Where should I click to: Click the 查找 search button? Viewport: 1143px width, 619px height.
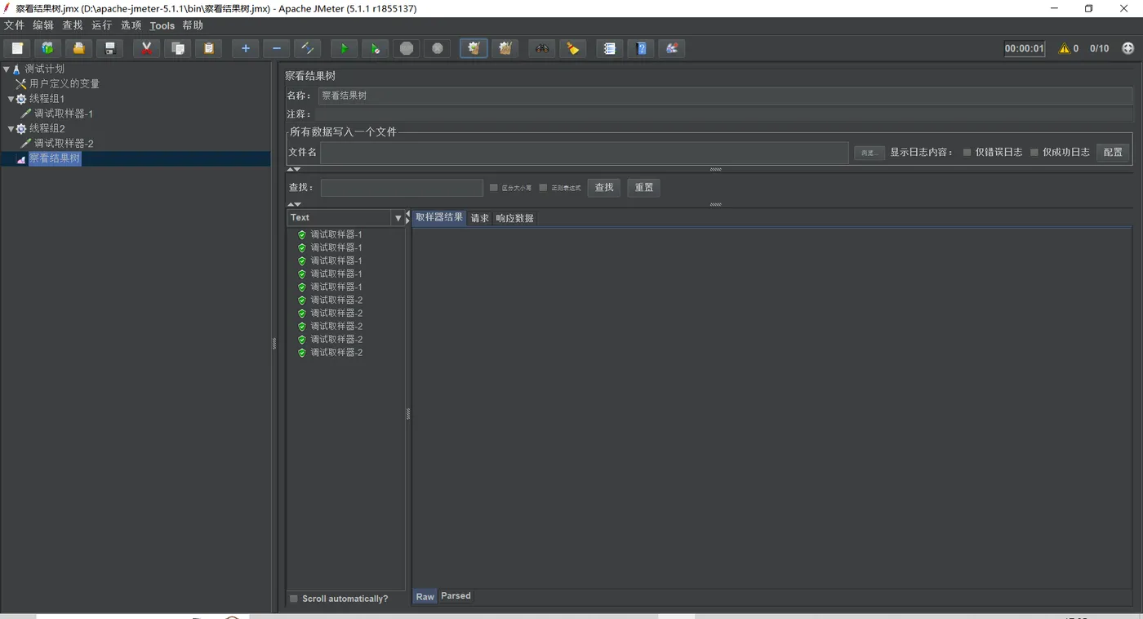click(x=604, y=188)
